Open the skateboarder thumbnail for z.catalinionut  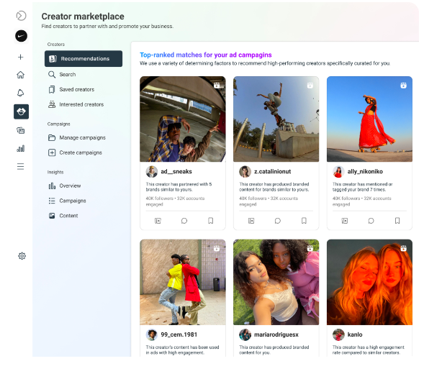pyautogui.click(x=276, y=119)
